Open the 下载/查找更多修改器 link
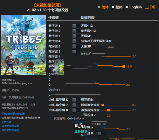The width and height of the screenshot is (159, 140). [x=13, y=114]
